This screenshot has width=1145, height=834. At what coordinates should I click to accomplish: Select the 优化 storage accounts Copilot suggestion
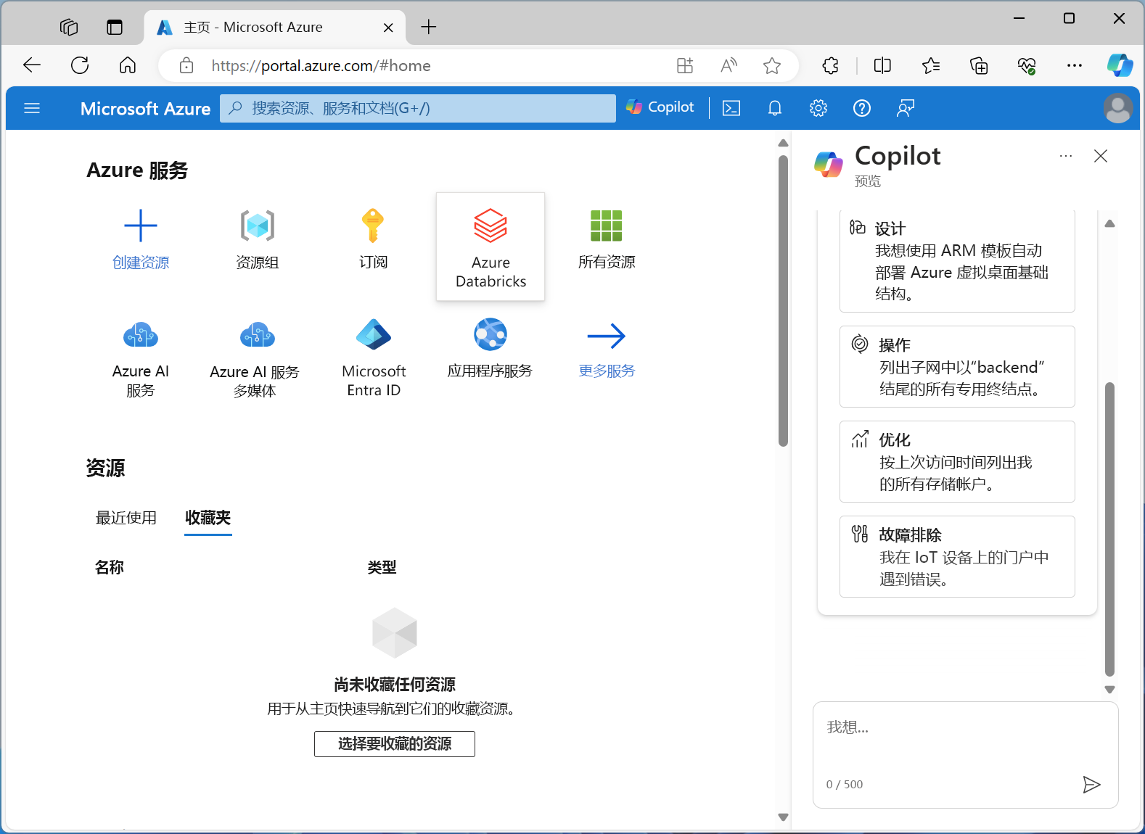[957, 462]
